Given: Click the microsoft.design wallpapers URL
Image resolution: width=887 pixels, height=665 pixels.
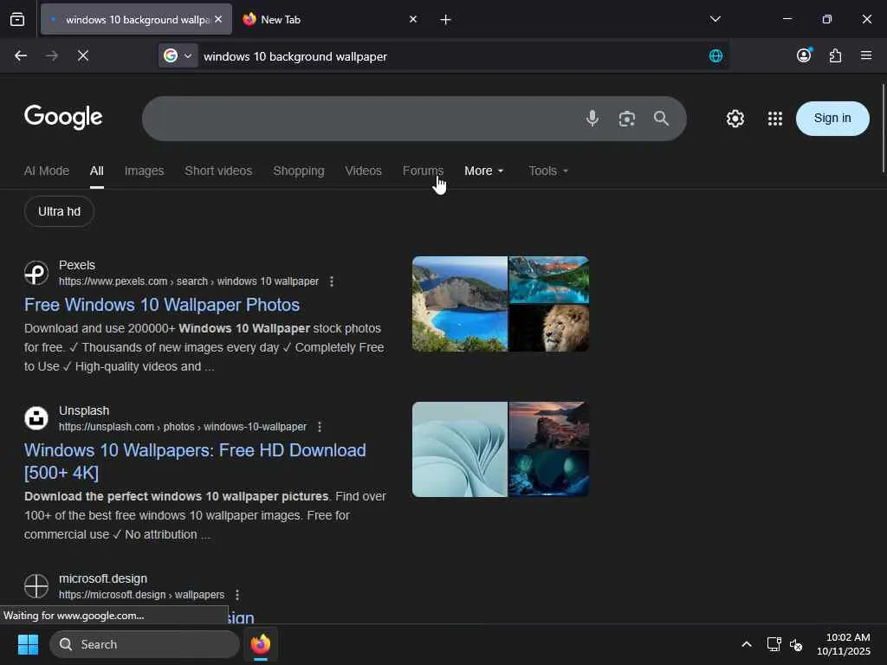Looking at the screenshot, I should [x=141, y=595].
